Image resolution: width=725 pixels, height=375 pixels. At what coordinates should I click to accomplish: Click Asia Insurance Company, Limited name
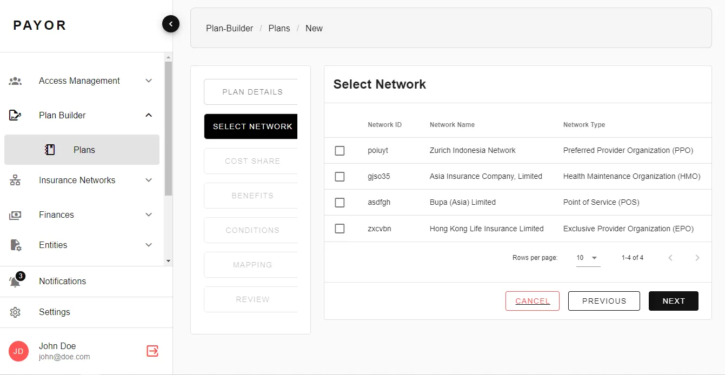coord(486,177)
